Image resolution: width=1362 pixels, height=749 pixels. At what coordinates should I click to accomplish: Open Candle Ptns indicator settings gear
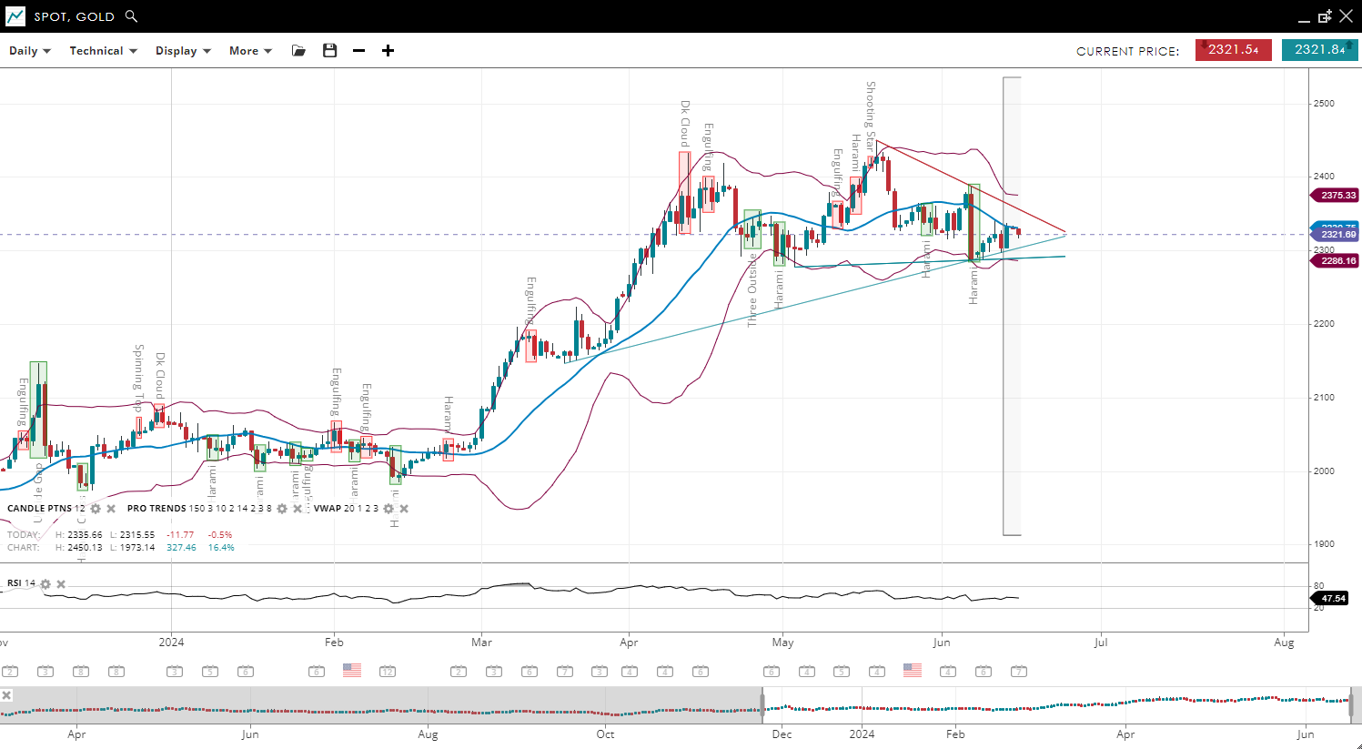(x=96, y=509)
